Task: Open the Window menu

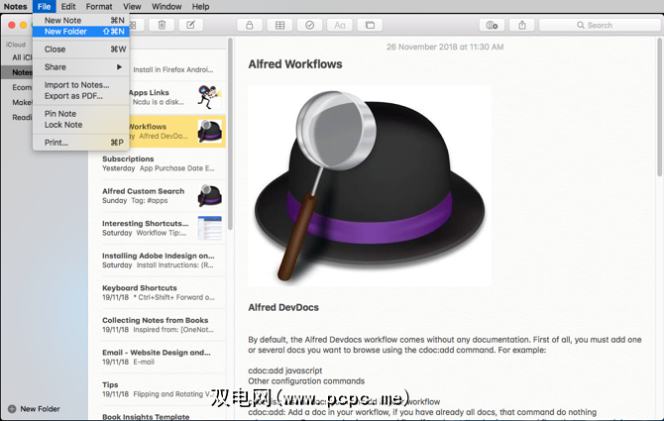Action: click(x=166, y=6)
